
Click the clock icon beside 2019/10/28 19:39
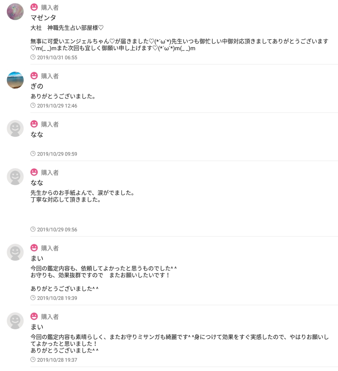pos(33,298)
